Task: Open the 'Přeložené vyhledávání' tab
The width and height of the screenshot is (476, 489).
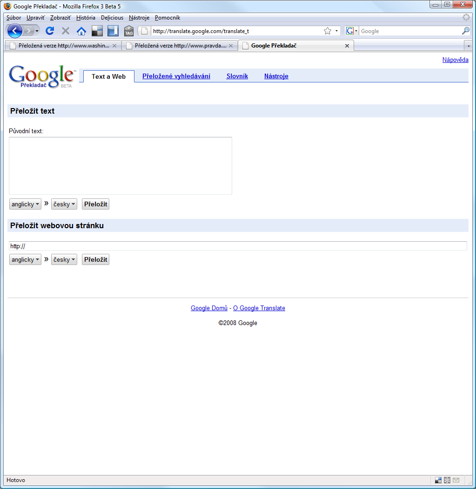Action: click(176, 76)
